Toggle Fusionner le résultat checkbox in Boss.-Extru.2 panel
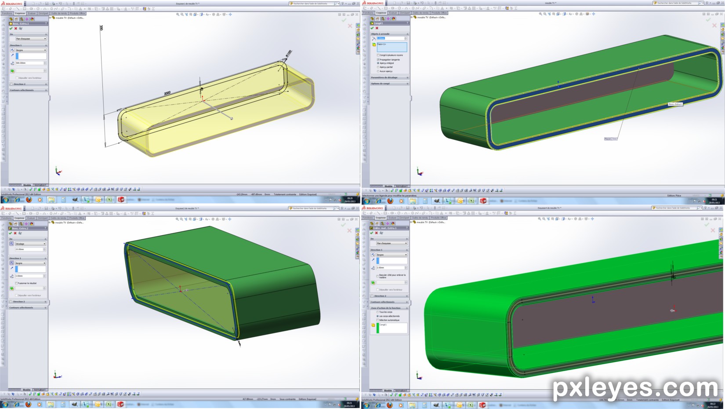The height and width of the screenshot is (409, 725). pos(16,283)
